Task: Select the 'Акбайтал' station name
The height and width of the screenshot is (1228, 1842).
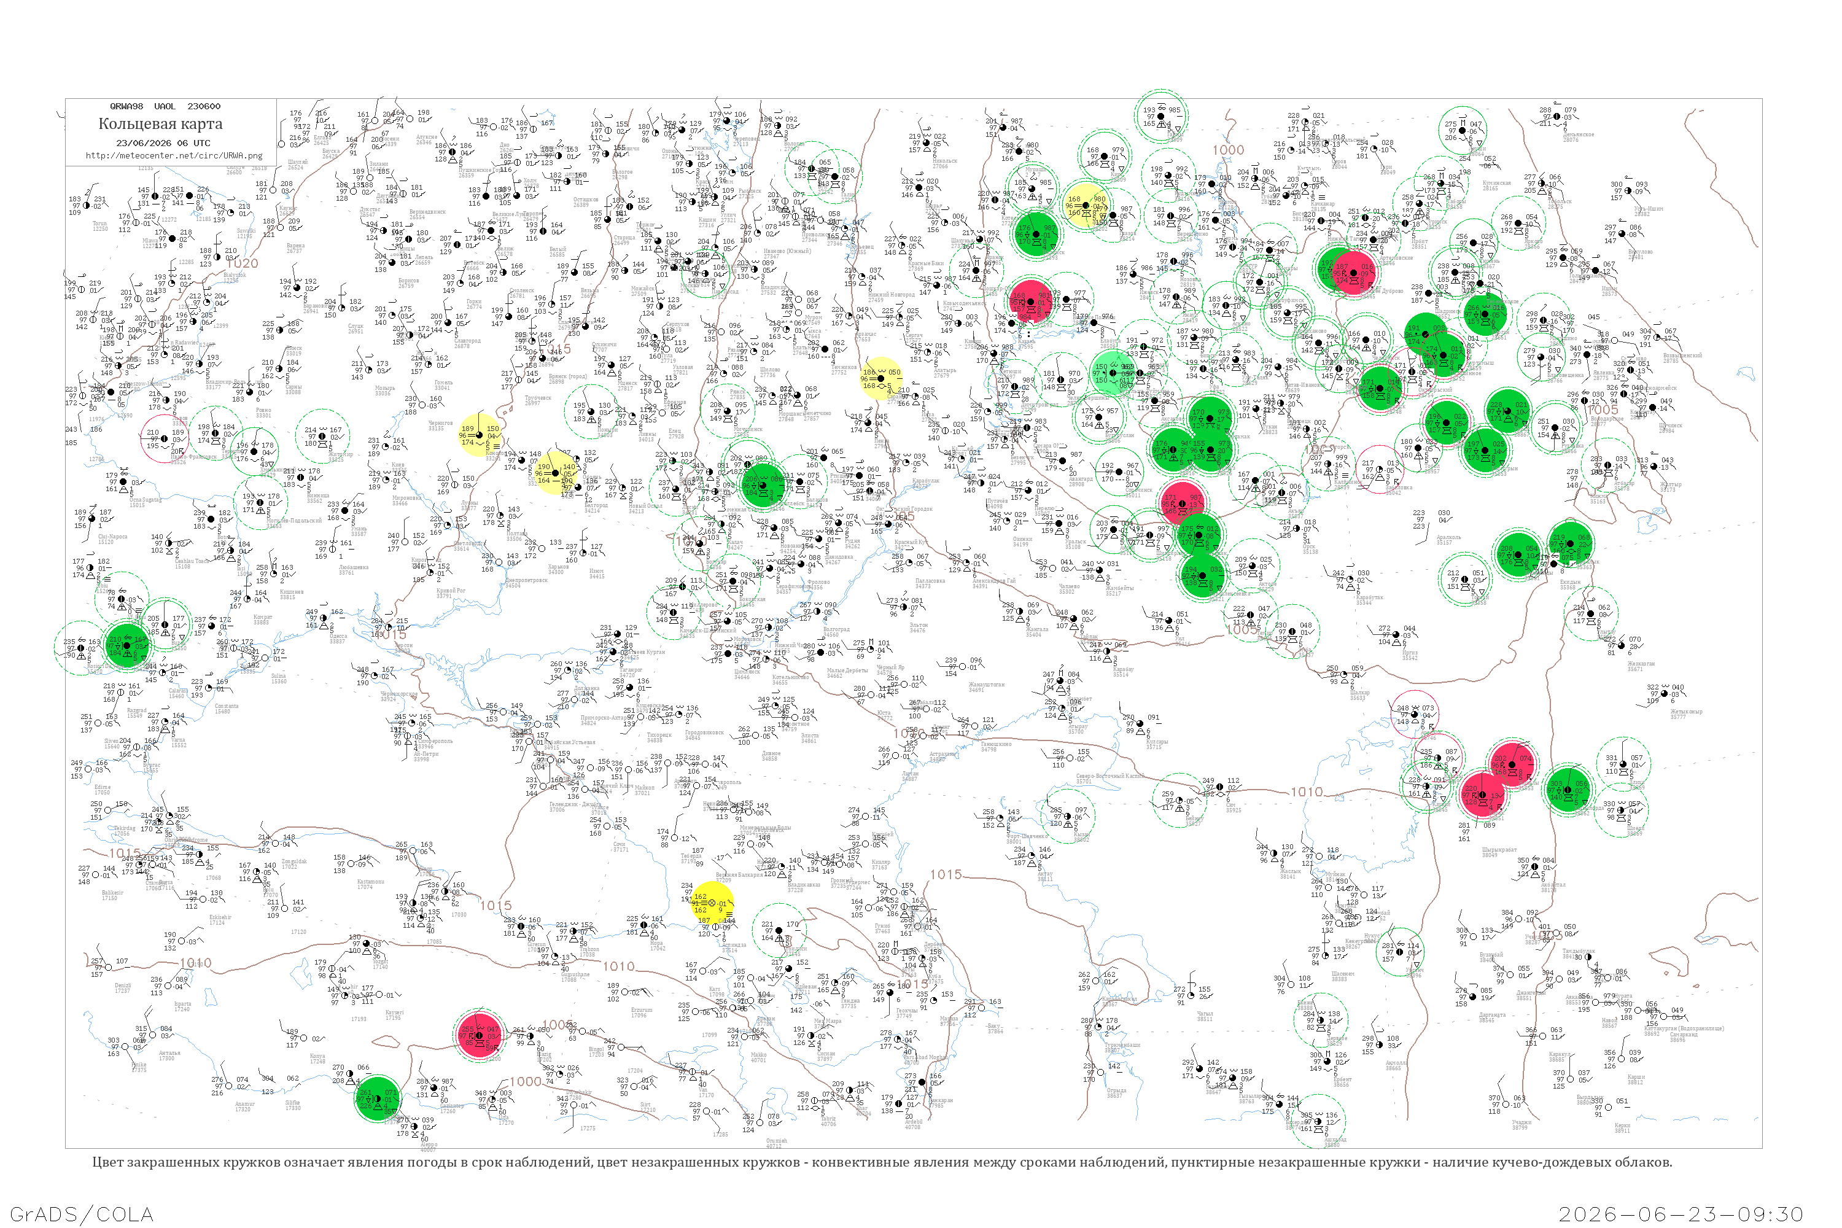Action: (x=1554, y=885)
